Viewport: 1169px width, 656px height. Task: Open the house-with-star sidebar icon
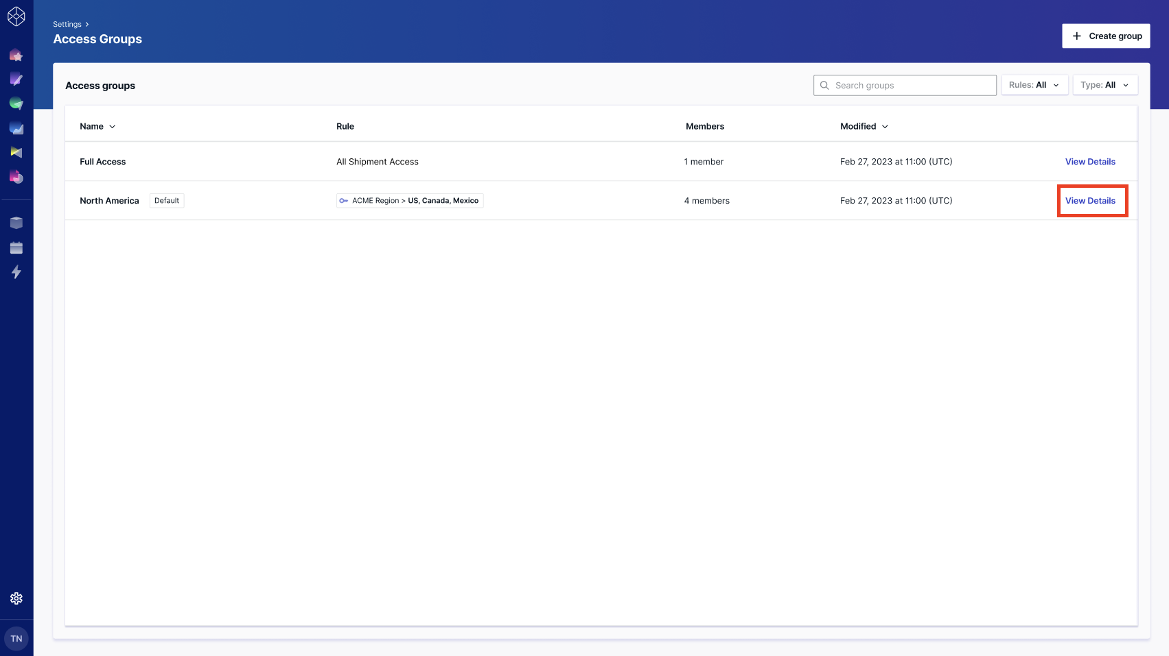16,56
